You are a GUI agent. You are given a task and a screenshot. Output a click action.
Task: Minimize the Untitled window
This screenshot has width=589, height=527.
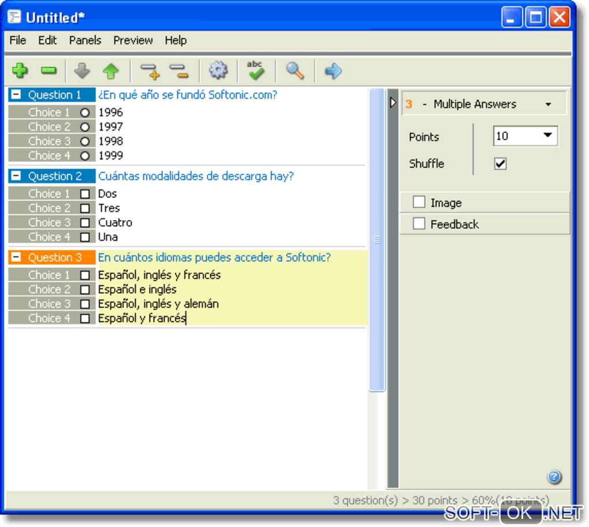click(512, 18)
